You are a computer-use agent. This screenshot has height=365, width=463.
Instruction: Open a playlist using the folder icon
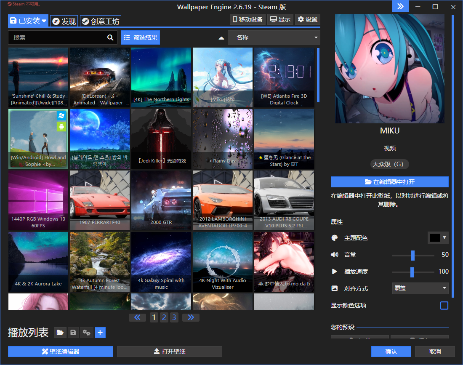click(60, 333)
